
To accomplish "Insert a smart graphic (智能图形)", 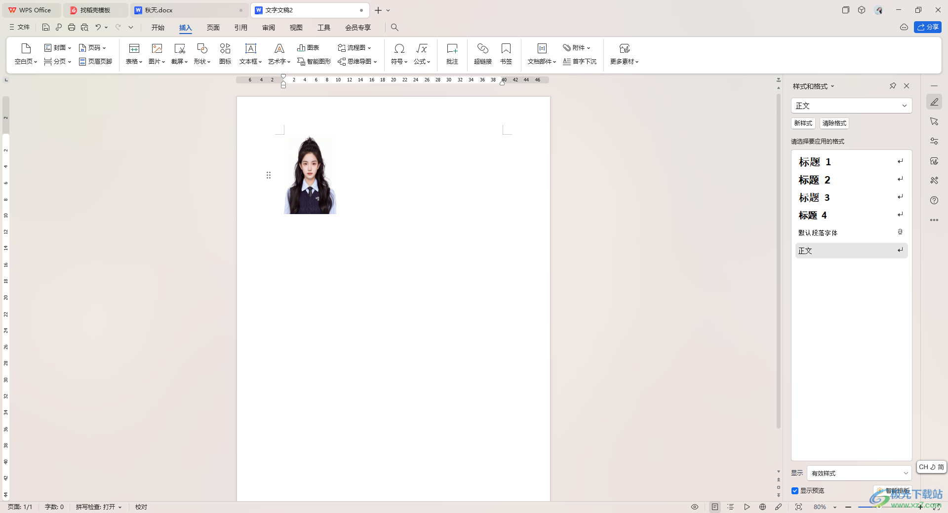I will click(x=314, y=62).
